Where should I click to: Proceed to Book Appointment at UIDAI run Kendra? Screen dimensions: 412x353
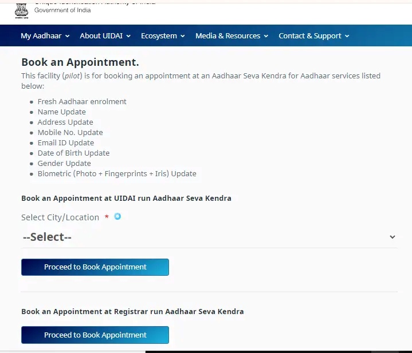[x=95, y=267]
